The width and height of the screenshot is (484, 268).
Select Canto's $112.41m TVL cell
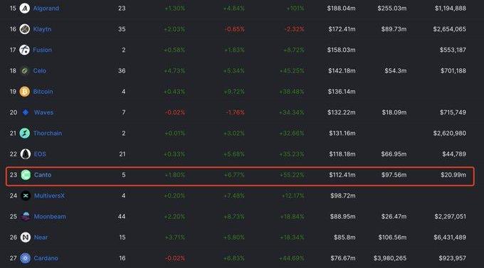[x=342, y=175]
